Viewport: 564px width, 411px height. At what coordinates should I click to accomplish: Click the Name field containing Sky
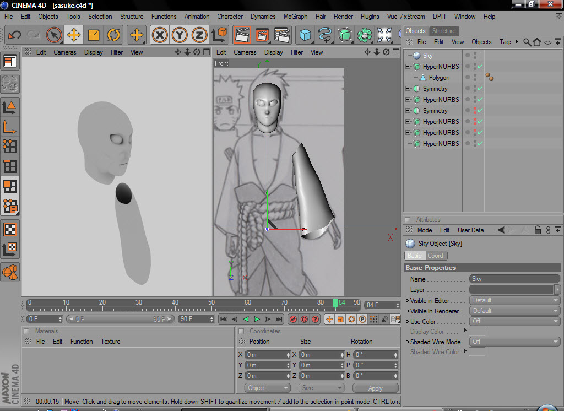point(515,279)
